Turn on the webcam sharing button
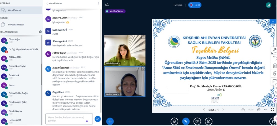Viewport: 277px width, 126px height. click(x=197, y=121)
